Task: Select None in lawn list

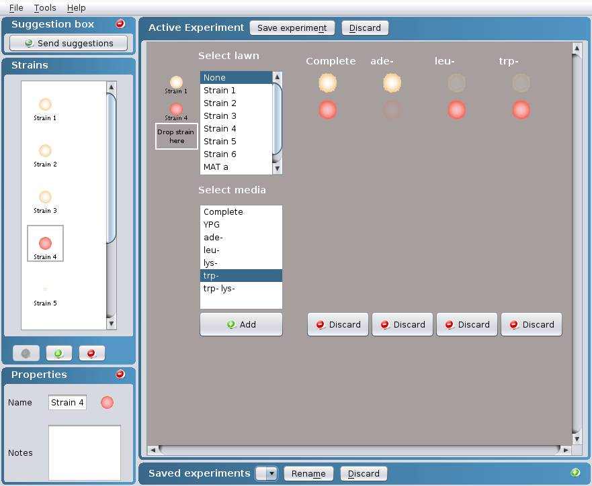Action: pos(236,78)
